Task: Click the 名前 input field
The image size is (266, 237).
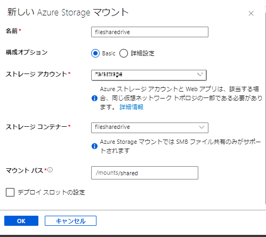Action: coord(150,32)
